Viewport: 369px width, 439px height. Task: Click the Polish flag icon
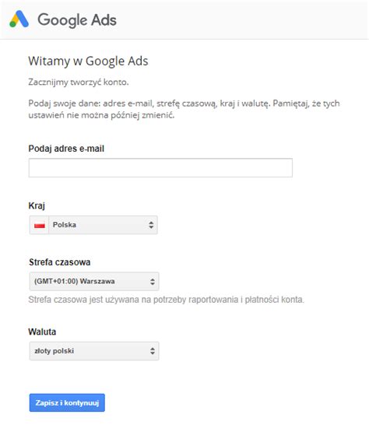point(40,225)
